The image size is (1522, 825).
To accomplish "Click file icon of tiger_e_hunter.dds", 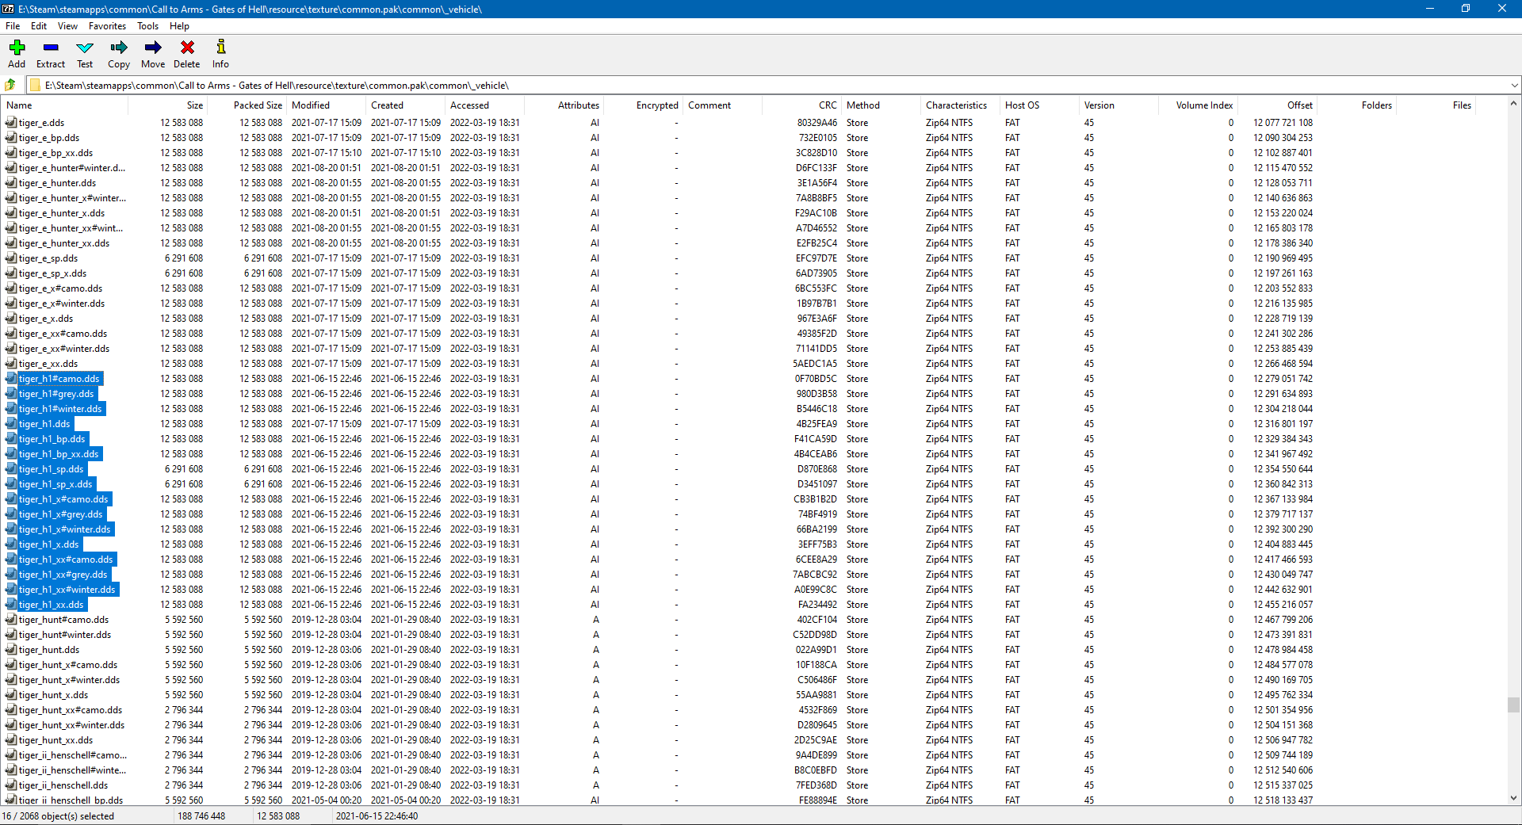I will 11,183.
